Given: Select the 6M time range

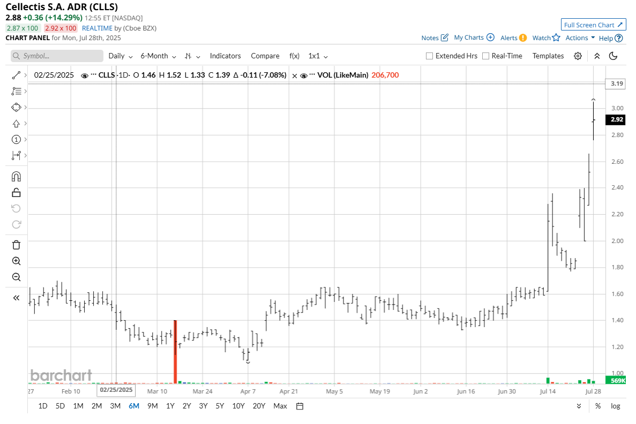Looking at the screenshot, I should click(x=134, y=406).
